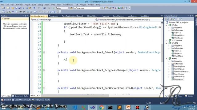This screenshot has height=110, width=197.
Task: Click the New Project toolbar icon
Action: 3,8
